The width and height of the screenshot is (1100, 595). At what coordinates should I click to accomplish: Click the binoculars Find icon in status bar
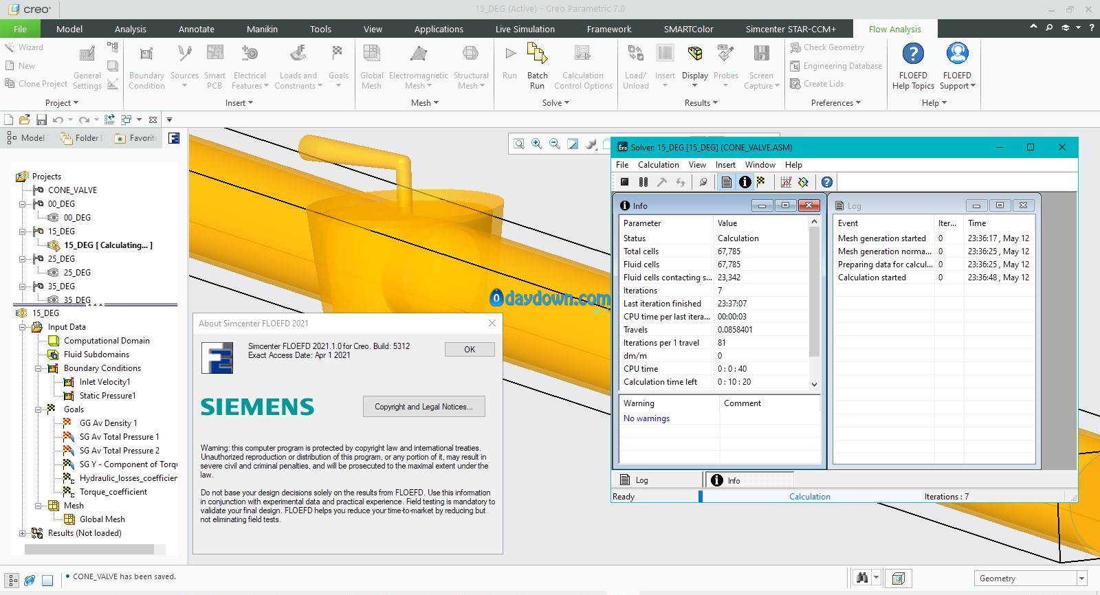(x=862, y=578)
